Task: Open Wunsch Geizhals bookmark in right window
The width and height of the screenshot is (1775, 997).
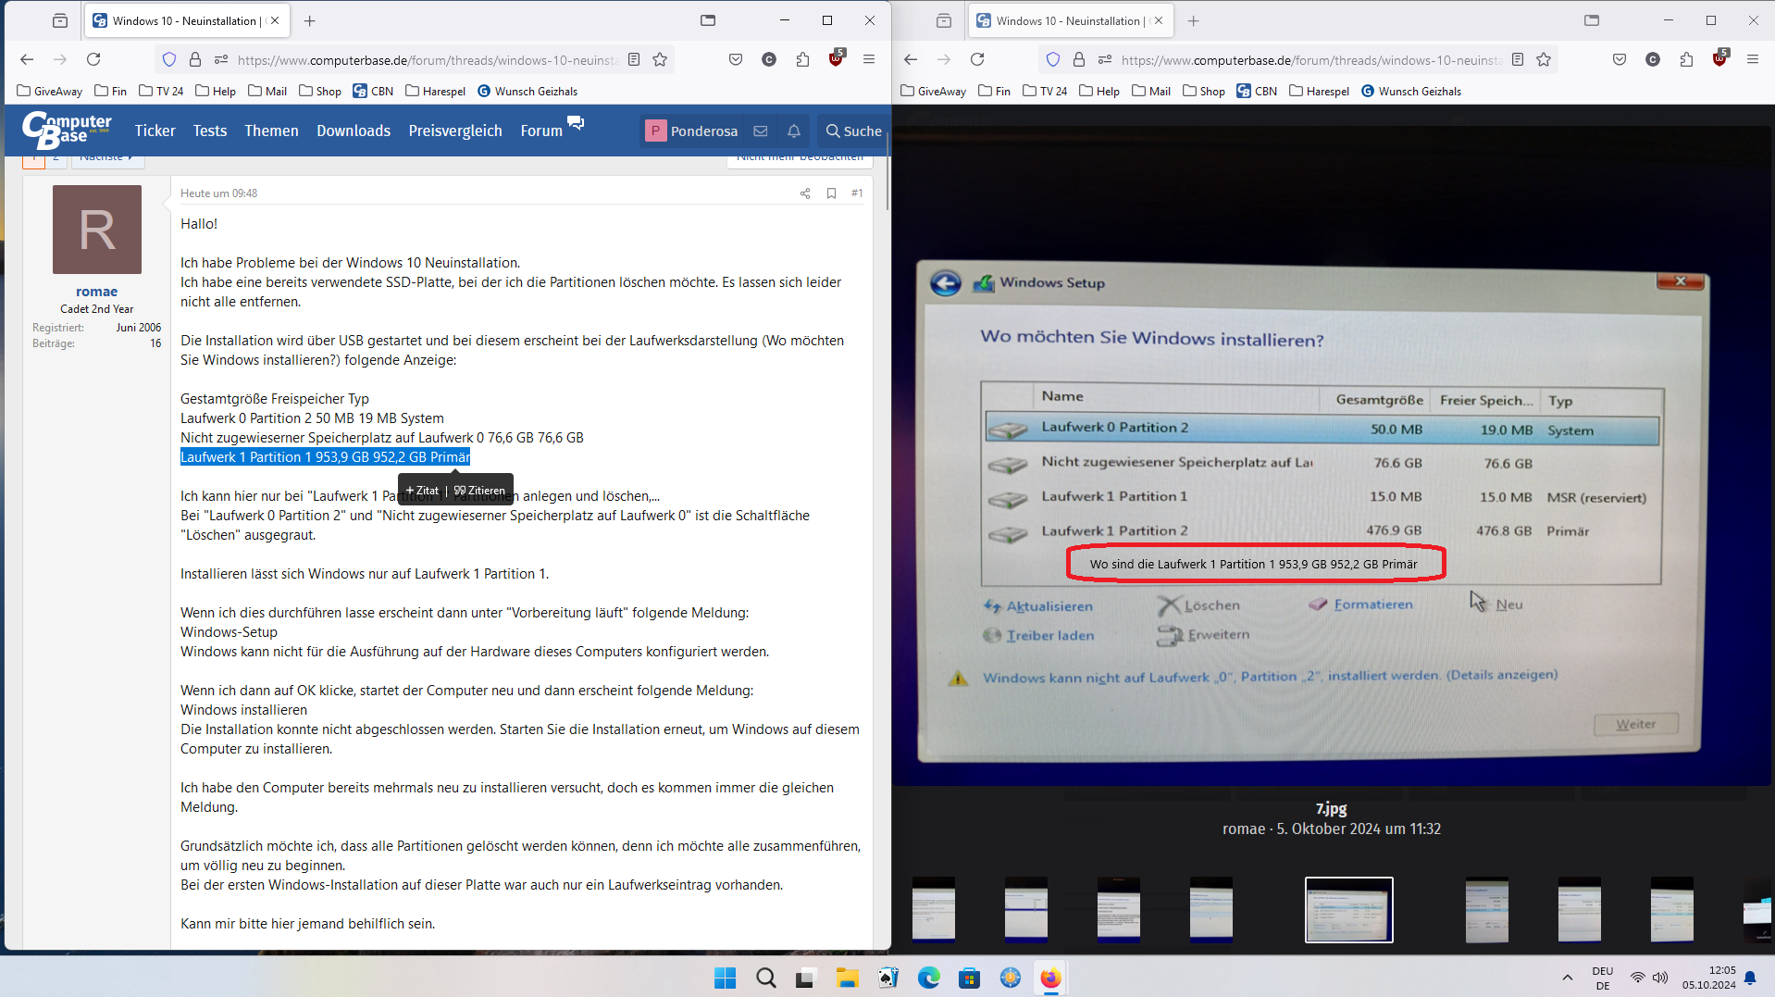Action: (1411, 91)
